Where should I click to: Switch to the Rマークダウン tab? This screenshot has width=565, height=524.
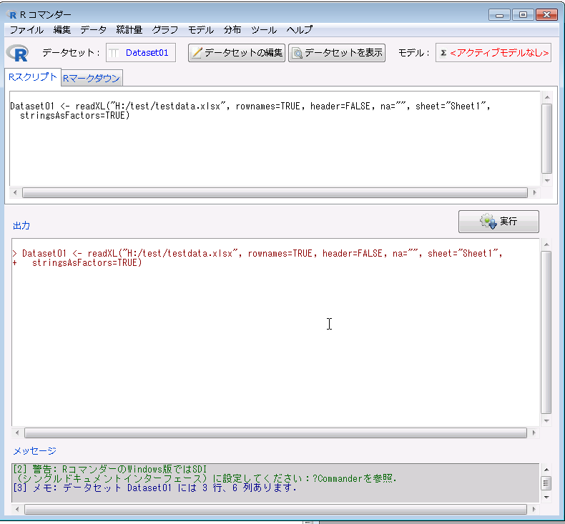point(92,78)
